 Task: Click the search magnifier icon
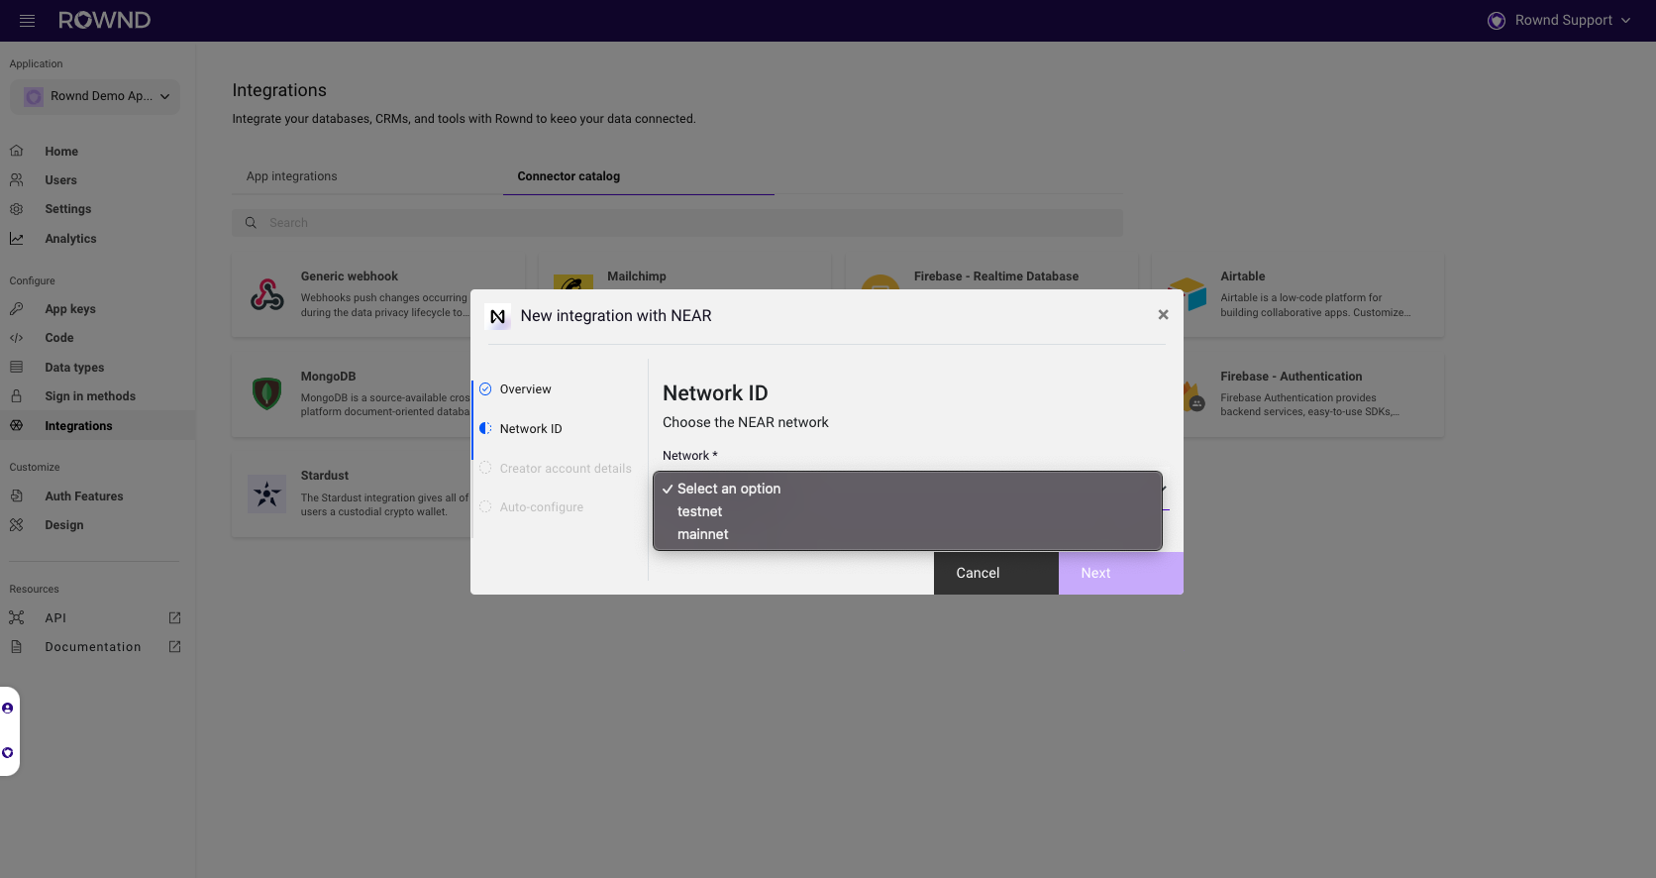(251, 223)
